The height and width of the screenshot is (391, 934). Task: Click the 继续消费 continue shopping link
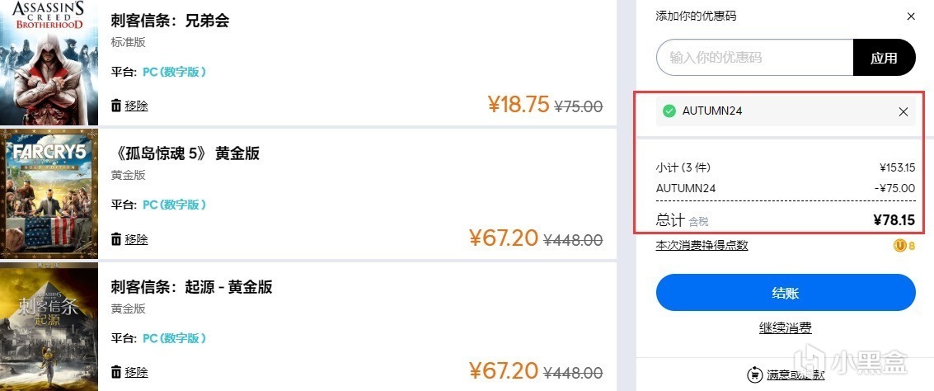coord(785,328)
